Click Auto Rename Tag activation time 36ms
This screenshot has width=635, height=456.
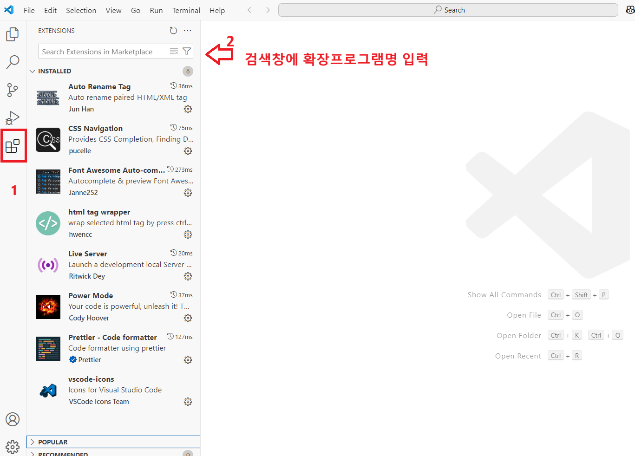182,86
